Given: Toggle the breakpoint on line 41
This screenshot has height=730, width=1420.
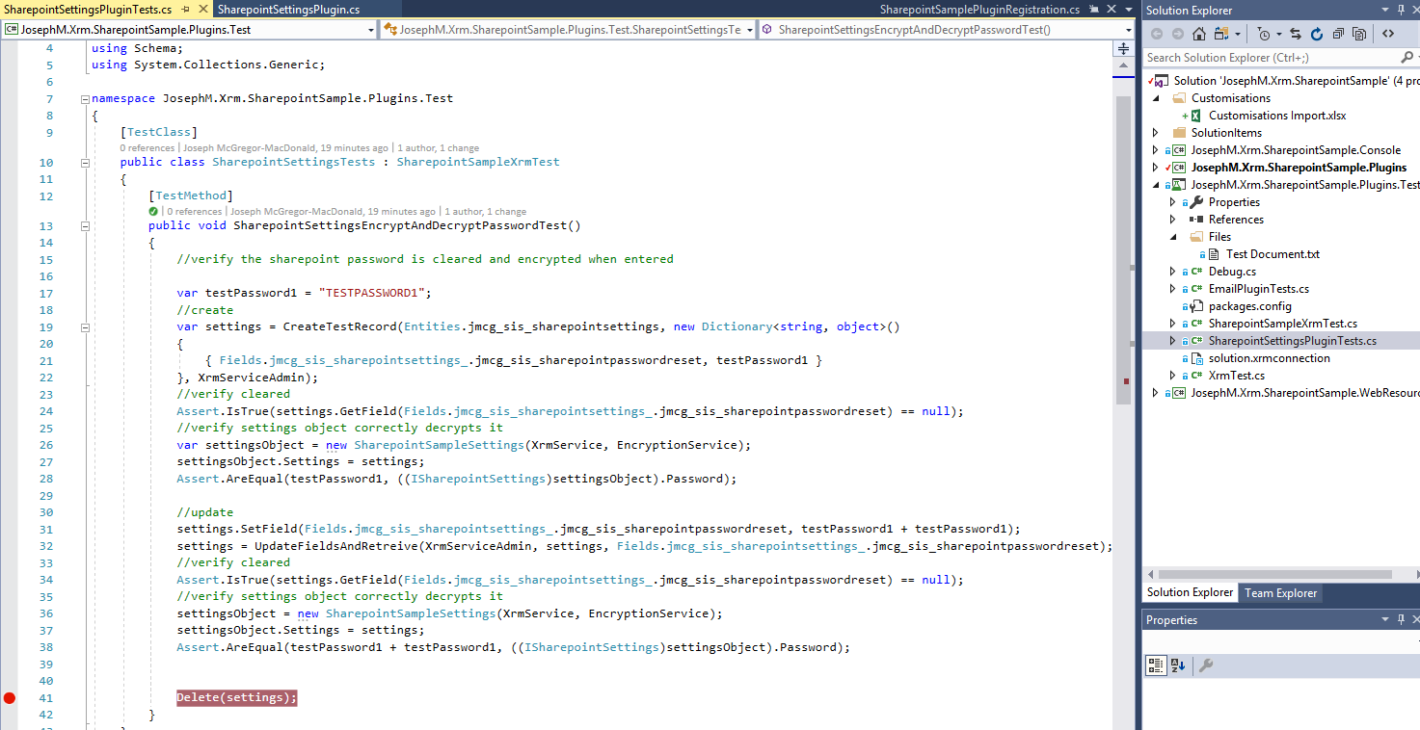Looking at the screenshot, I should coord(10,698).
